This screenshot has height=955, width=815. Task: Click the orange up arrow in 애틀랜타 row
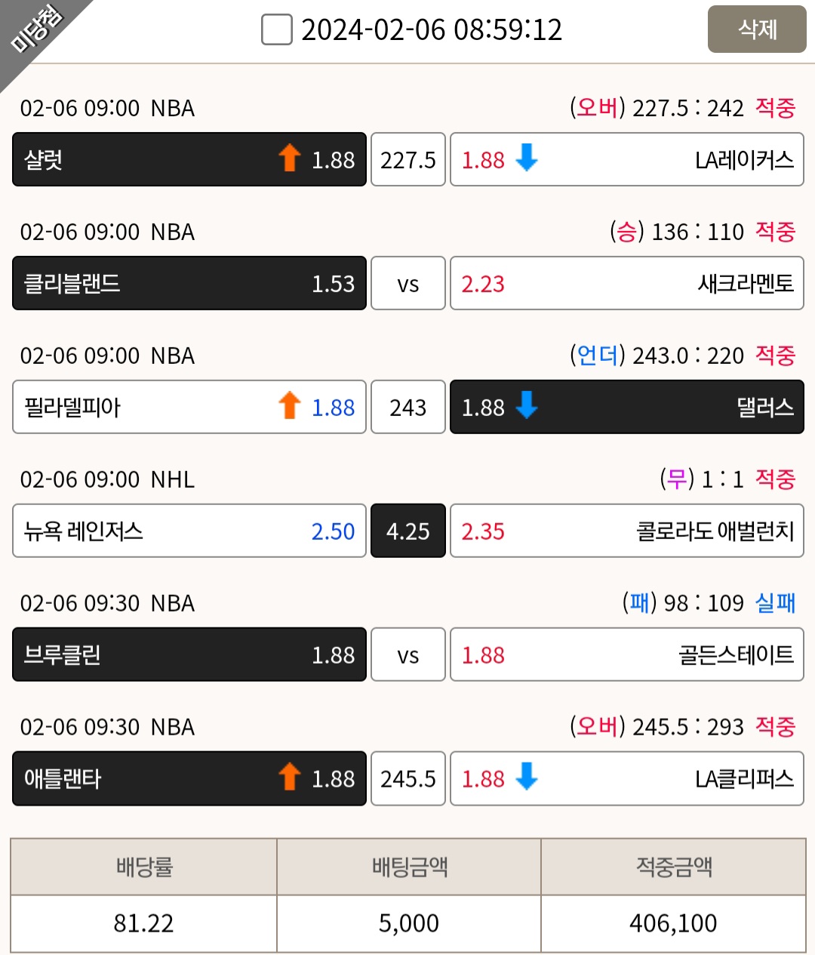tap(289, 778)
